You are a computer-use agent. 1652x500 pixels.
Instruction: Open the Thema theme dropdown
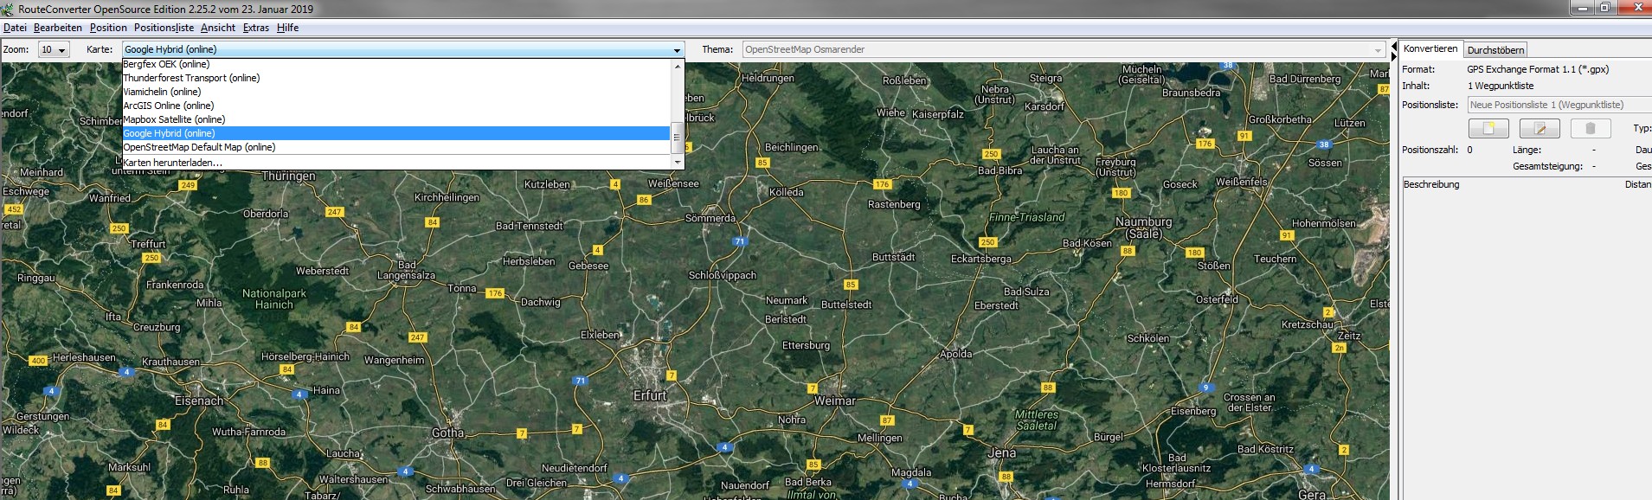[1378, 50]
